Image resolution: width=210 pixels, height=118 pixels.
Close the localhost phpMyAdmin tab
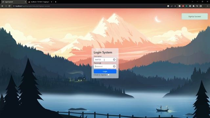(52, 2)
